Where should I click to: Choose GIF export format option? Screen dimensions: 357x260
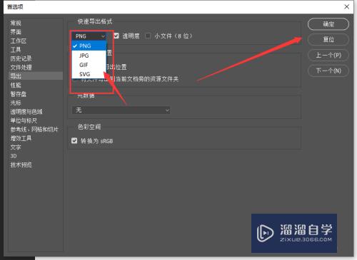coord(89,65)
